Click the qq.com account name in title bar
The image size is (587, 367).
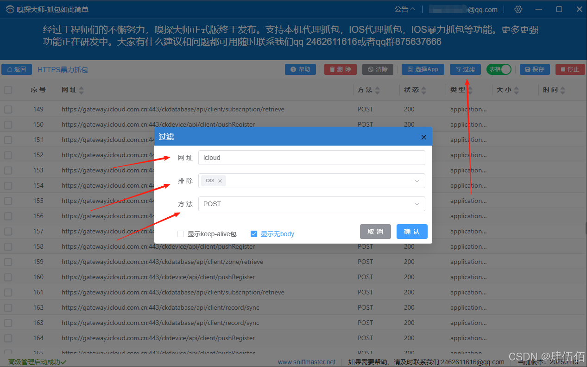463,9
